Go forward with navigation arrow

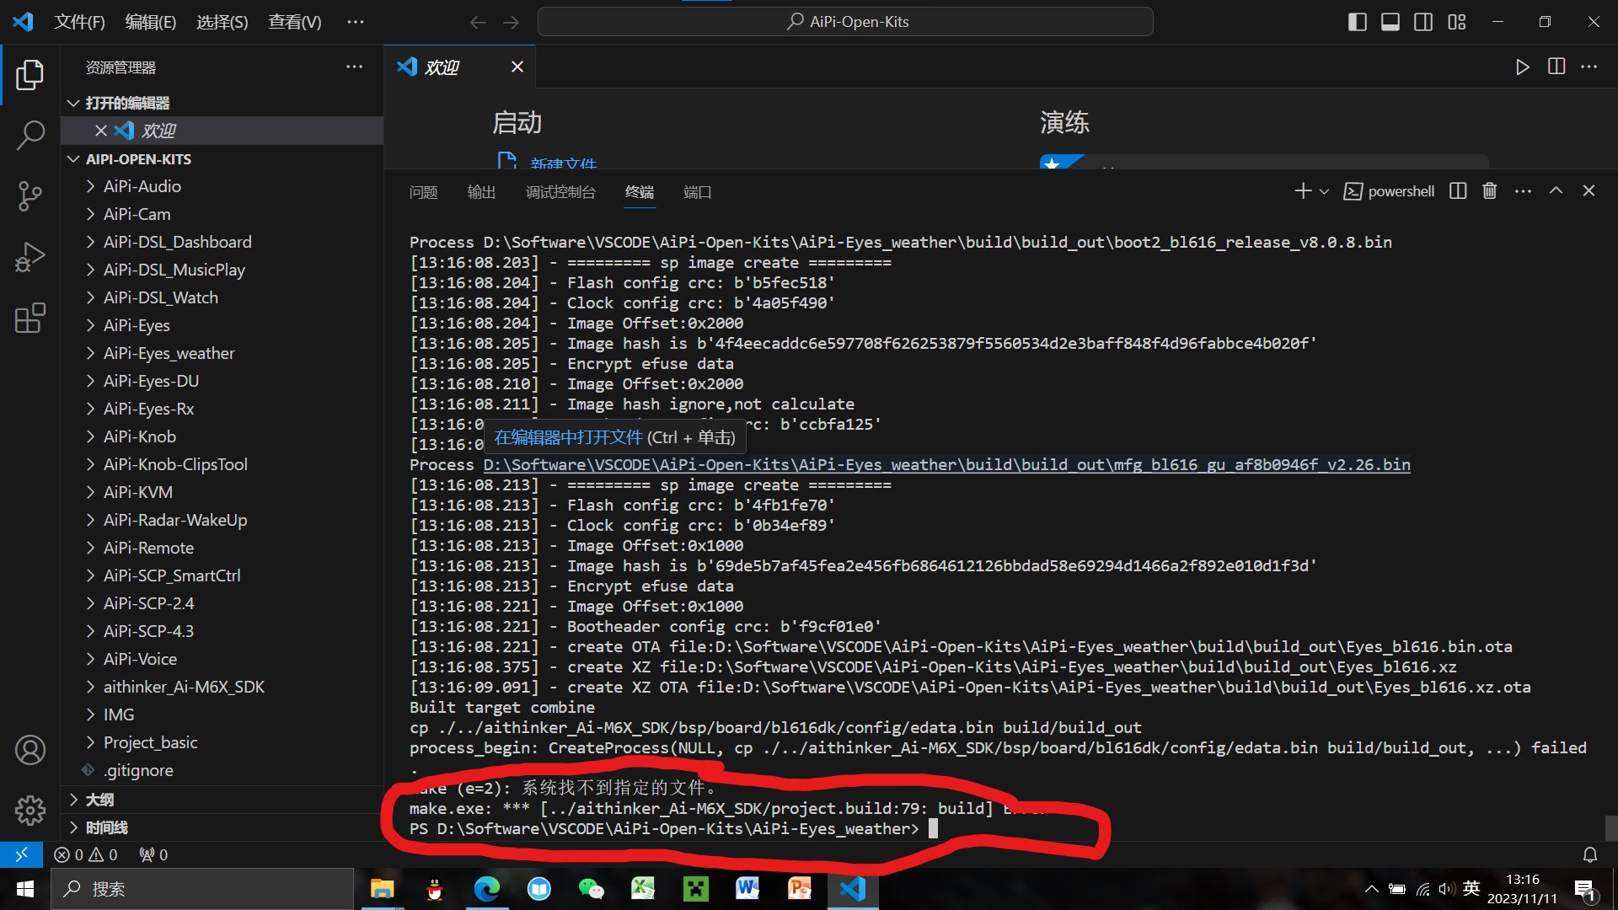click(511, 22)
